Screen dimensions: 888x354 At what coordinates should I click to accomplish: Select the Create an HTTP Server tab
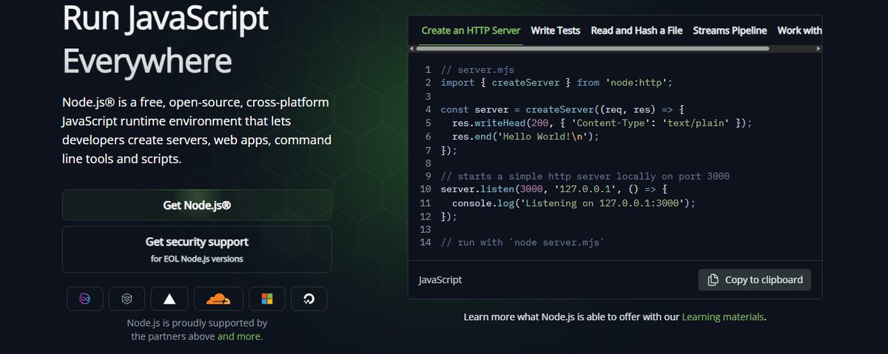471,30
